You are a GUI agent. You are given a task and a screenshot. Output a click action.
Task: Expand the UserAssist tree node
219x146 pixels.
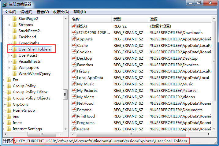9,55
